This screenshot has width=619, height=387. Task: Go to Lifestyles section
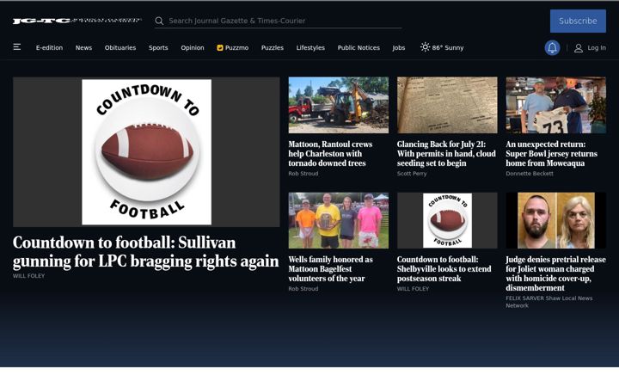coord(310,48)
